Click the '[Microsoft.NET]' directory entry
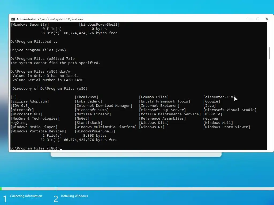Screen dimensions: 274x205 click(x=26, y=114)
